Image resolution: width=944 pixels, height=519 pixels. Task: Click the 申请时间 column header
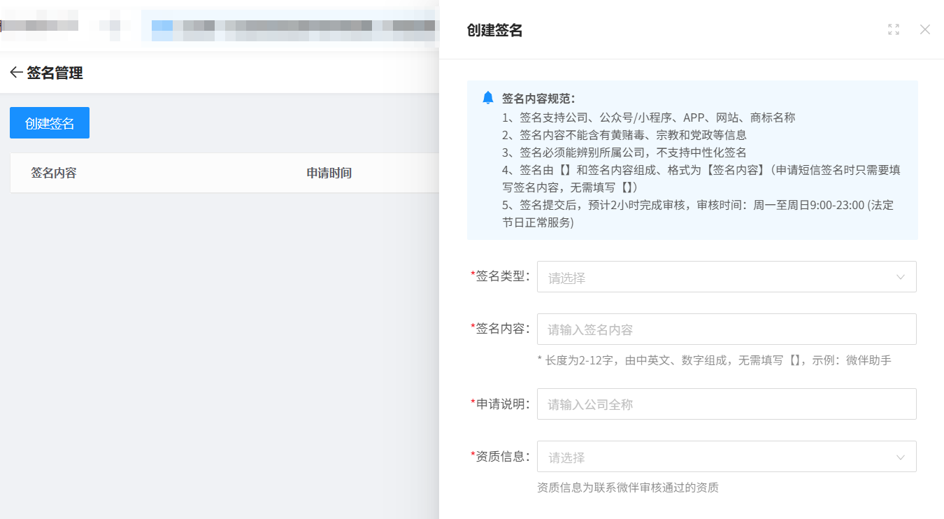329,173
